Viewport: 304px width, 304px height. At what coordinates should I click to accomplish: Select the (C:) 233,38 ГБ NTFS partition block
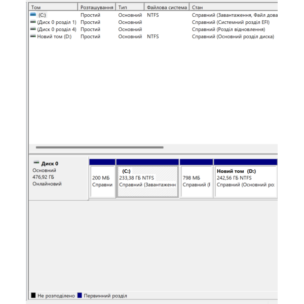[147, 178]
